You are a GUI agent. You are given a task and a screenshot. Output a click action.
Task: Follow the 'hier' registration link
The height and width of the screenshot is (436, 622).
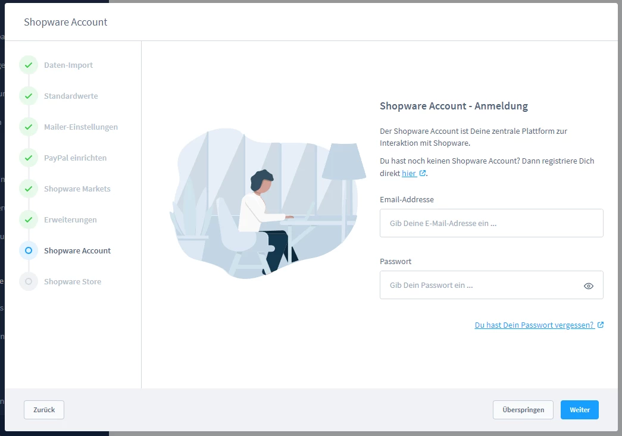coord(409,174)
